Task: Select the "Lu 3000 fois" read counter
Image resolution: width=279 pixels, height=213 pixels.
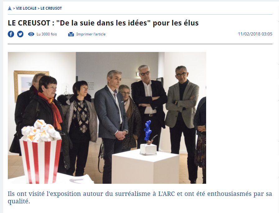Action: [47, 34]
